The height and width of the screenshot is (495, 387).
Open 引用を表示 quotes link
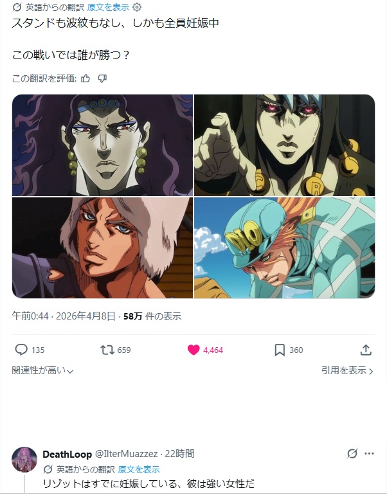coord(348,370)
